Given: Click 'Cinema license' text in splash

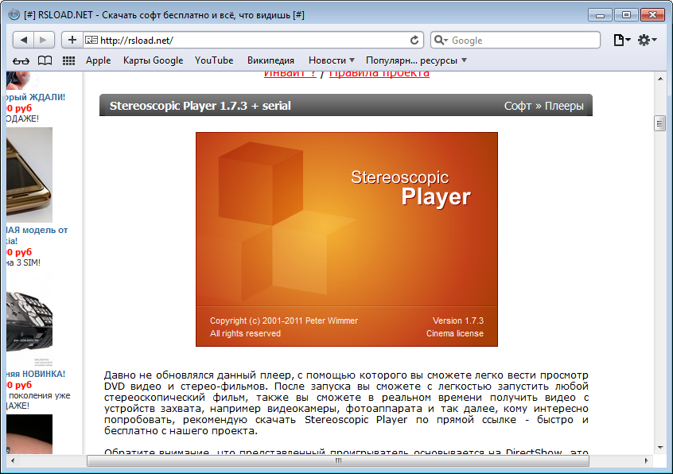Looking at the screenshot, I should pos(455,333).
